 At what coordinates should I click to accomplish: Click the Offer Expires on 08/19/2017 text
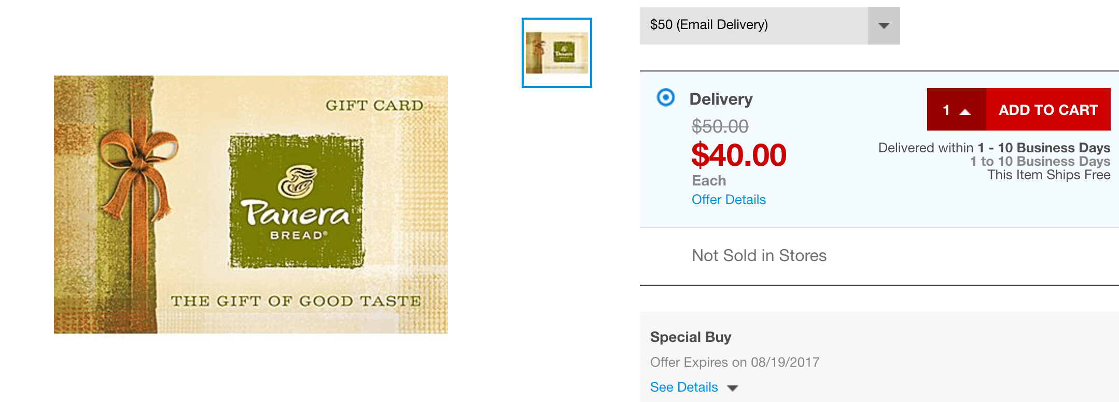click(735, 362)
